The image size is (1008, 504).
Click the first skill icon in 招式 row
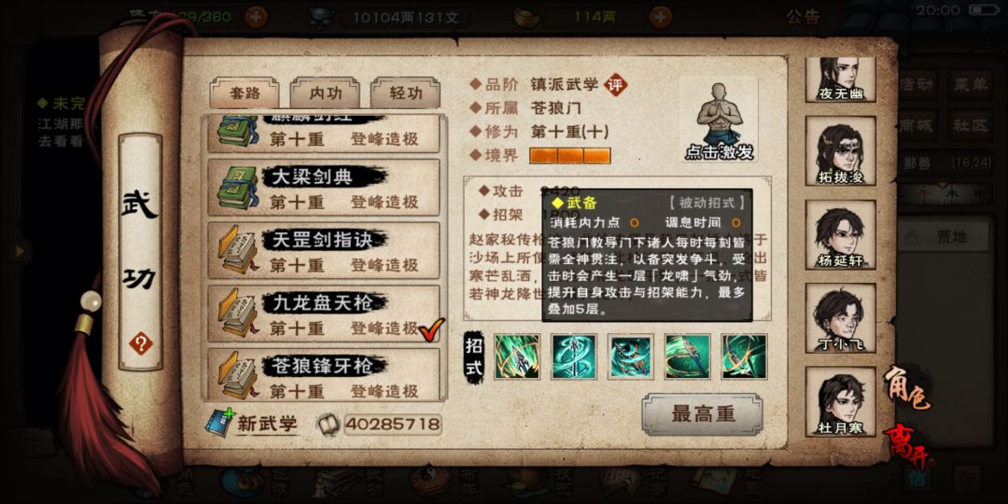pos(517,357)
